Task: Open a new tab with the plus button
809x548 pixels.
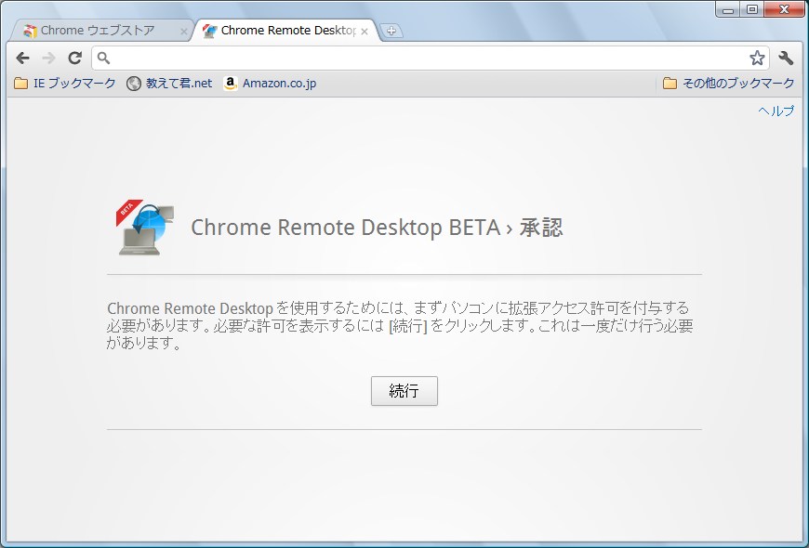Action: [x=391, y=31]
